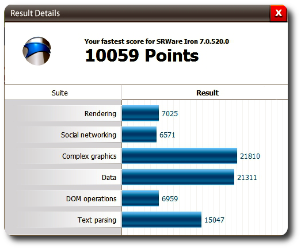Click the 6571 Social networking value

pyautogui.click(x=167, y=135)
